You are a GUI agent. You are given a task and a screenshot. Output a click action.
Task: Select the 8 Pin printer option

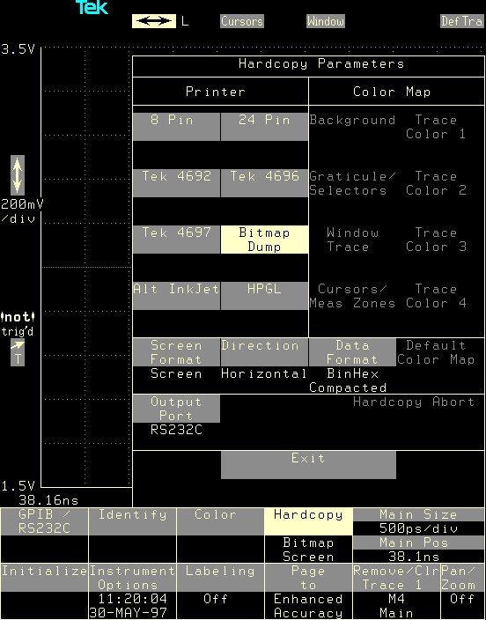176,127
